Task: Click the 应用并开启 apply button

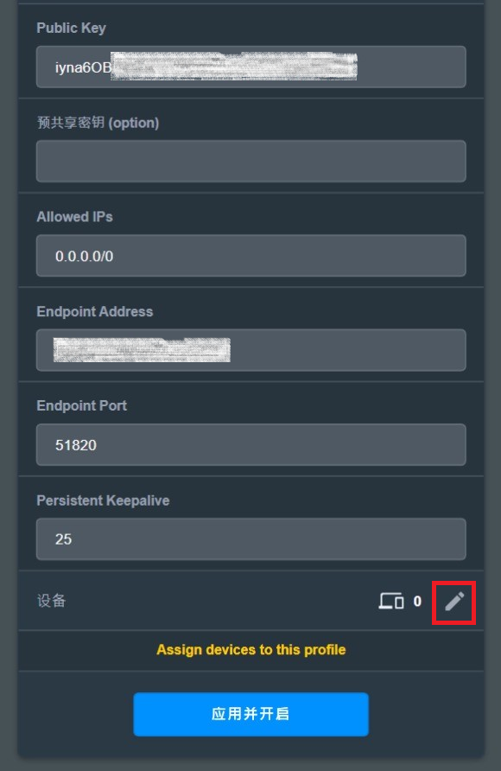Action: [251, 714]
